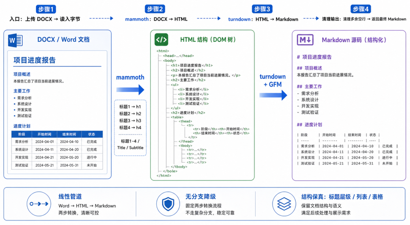Select the 步骤1 badge

[x=46, y=9]
